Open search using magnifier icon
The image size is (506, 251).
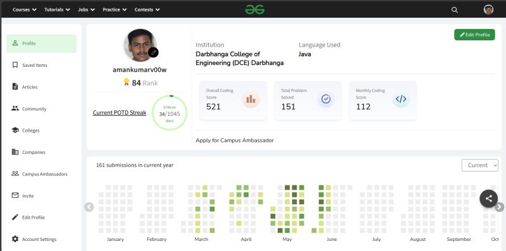[454, 10]
